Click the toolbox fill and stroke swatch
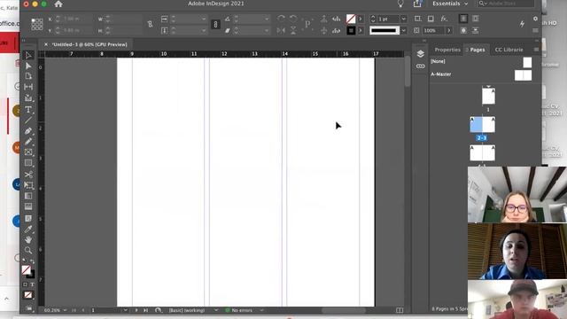567x319 pixels. (x=27, y=271)
